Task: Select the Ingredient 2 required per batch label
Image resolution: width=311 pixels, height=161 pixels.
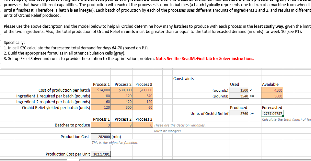Action: (53, 102)
